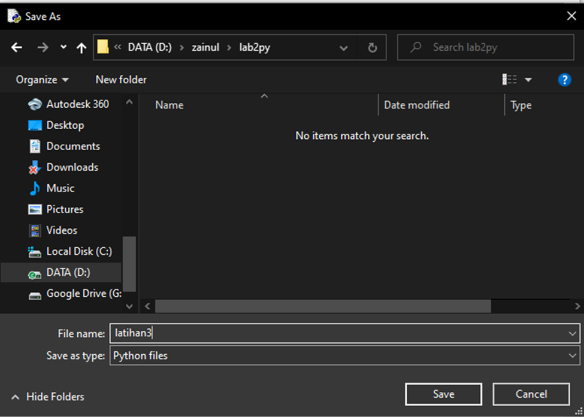Screen dimensions: 584x417
Task: Click the Python file icon in title bar
Action: [x=14, y=16]
